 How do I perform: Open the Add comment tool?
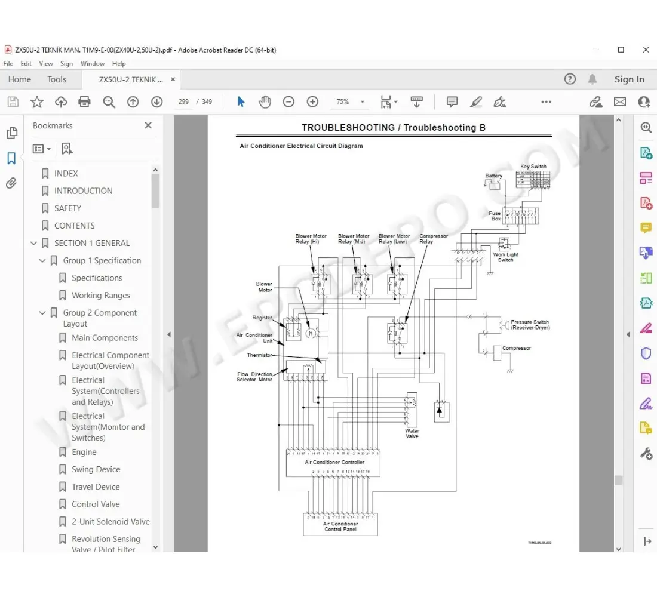pyautogui.click(x=452, y=102)
